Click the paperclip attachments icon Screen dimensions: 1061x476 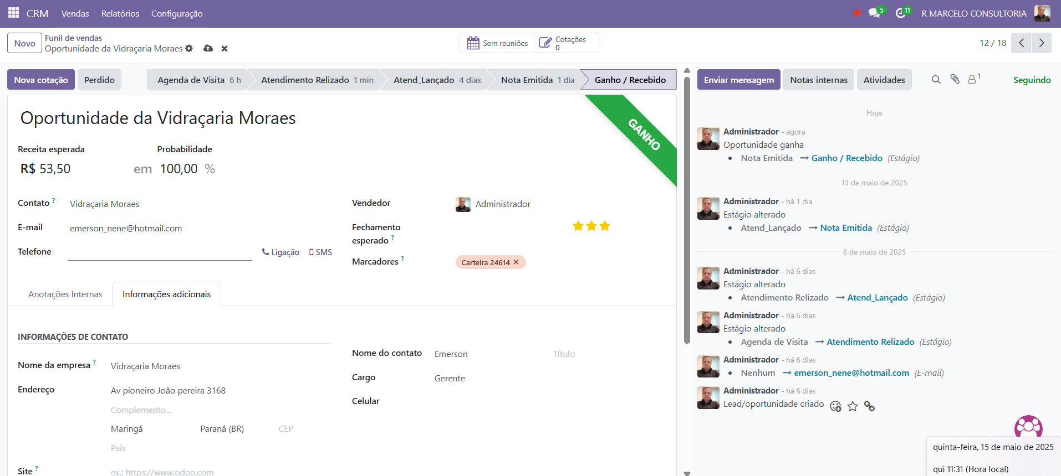[955, 80]
